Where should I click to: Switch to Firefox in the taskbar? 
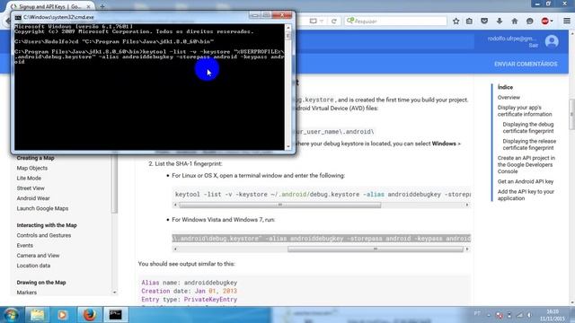[x=90, y=315]
